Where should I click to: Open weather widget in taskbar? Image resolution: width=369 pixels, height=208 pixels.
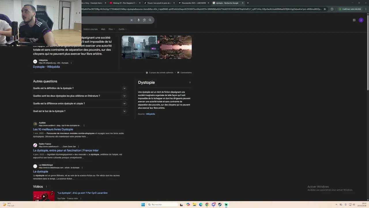[8, 205]
